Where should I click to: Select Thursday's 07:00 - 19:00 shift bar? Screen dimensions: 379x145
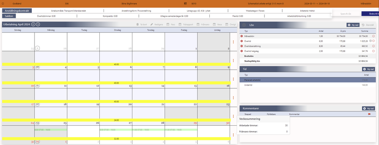pyautogui.click(x=148, y=130)
